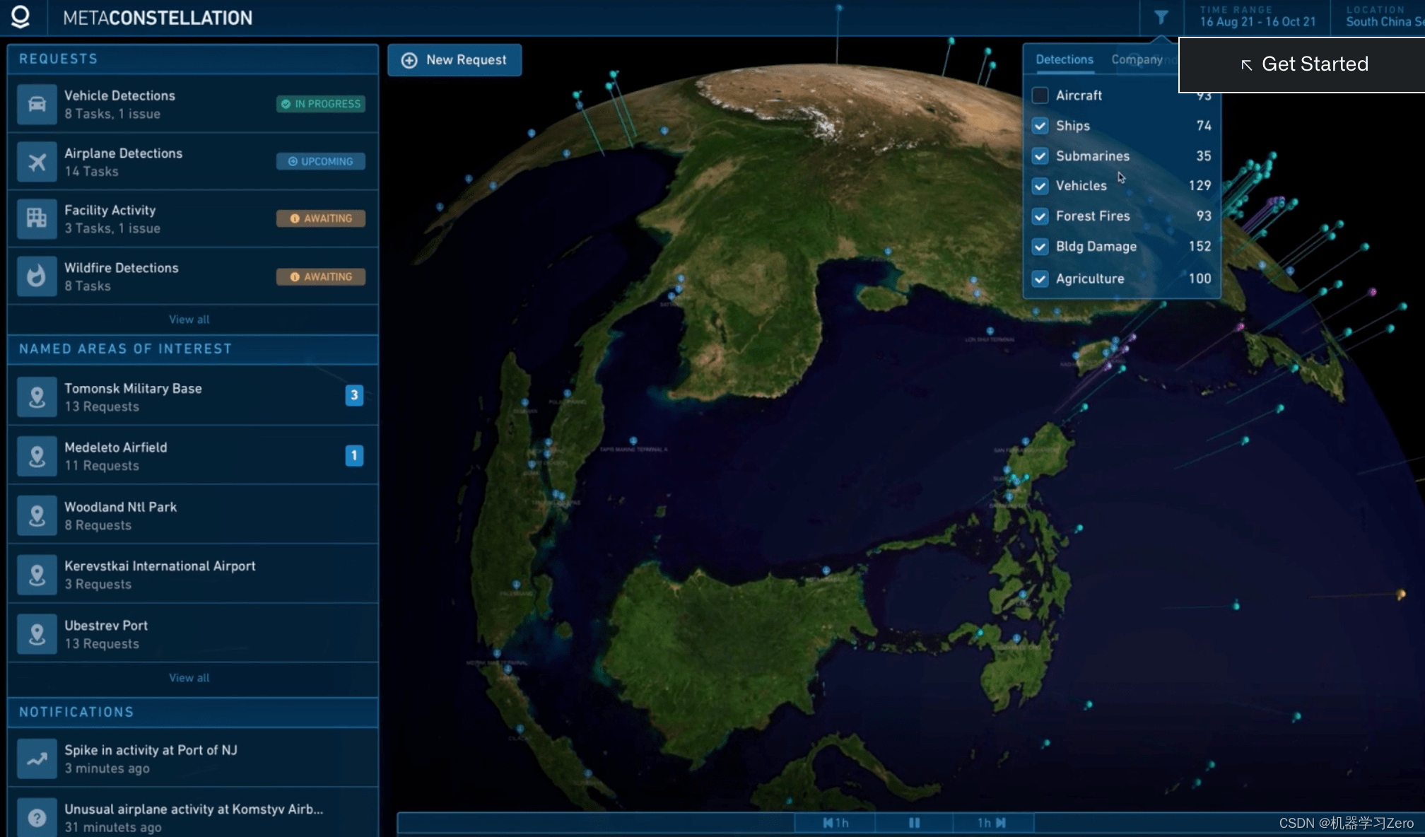Screen dimensions: 1425x837
Task: Enable the Aircraft detections checkbox
Action: tap(1040, 95)
